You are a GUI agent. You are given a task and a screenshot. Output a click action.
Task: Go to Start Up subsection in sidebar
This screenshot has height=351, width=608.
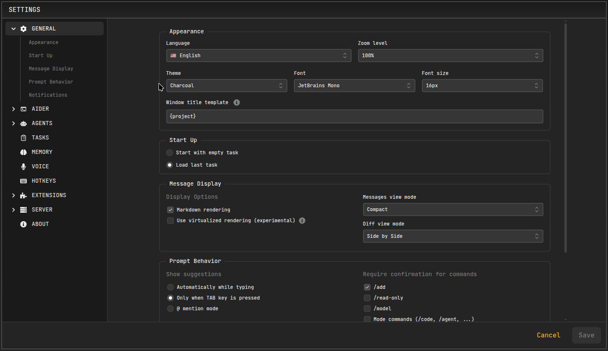tap(41, 56)
